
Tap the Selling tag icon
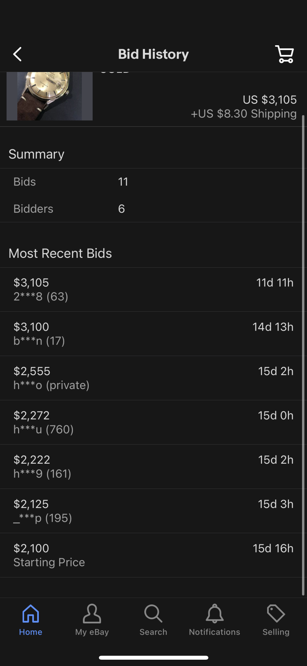(x=276, y=613)
